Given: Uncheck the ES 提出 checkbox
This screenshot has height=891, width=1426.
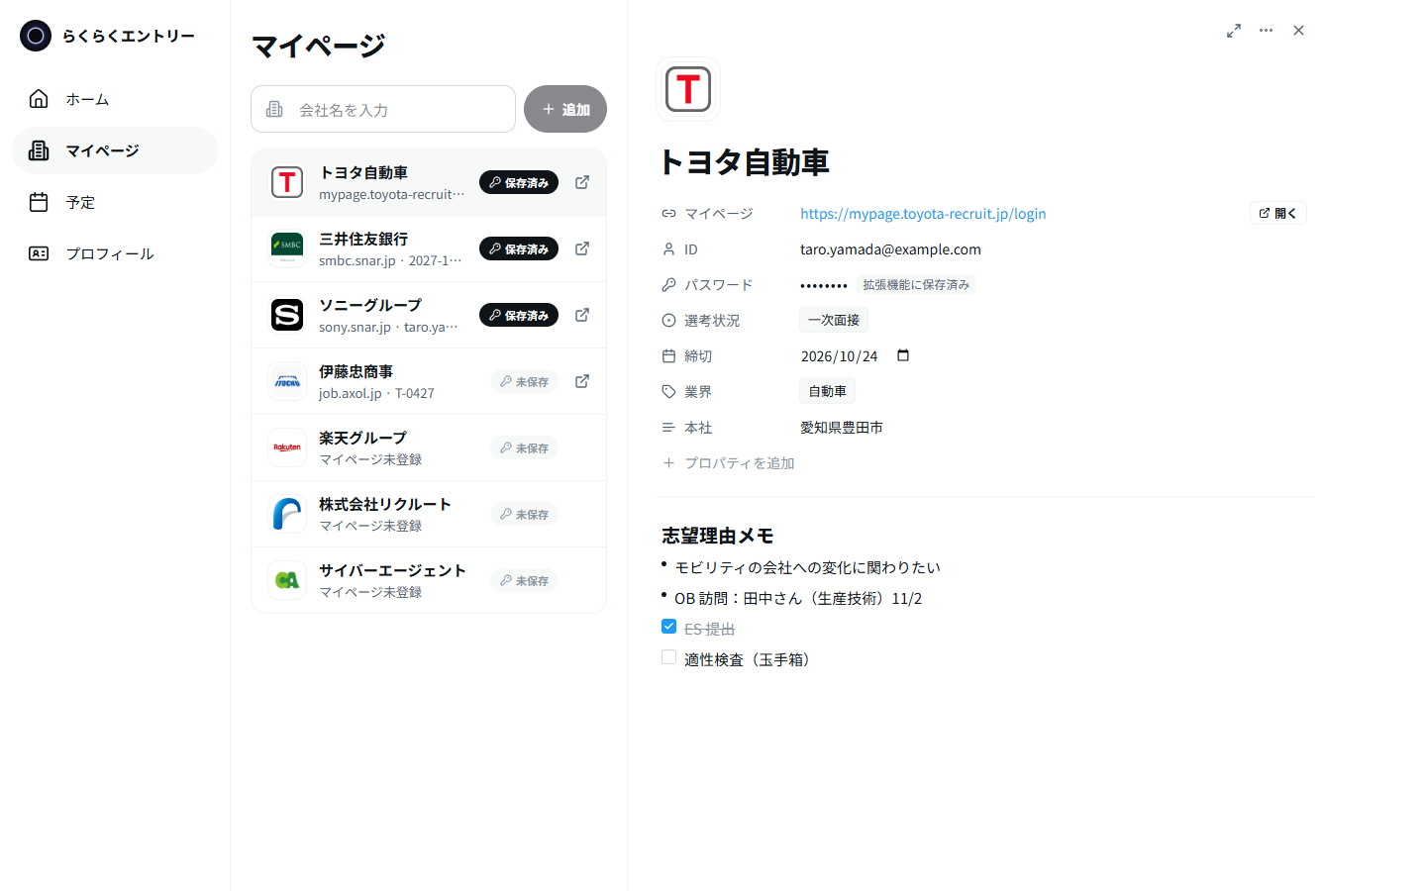Looking at the screenshot, I should coord(668,627).
